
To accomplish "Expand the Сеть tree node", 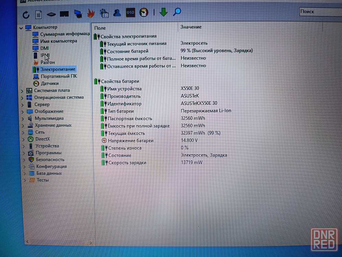I will point(23,132).
